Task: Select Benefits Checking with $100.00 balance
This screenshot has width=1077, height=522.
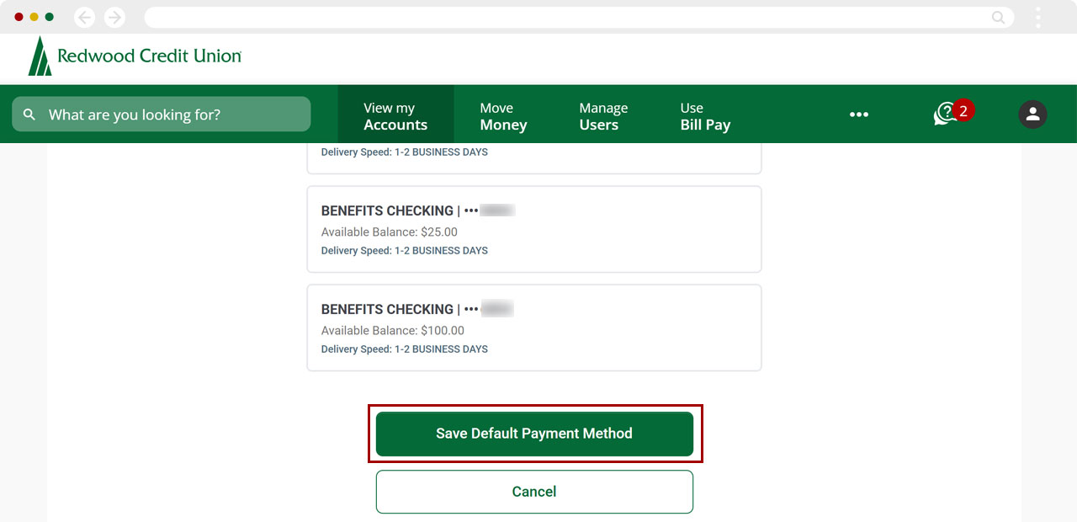Action: point(534,328)
